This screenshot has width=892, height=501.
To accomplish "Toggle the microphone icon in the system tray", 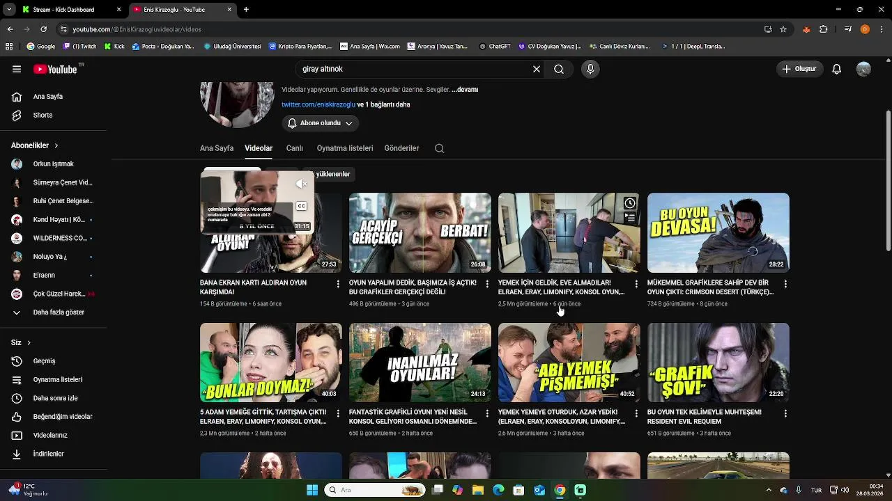I will point(798,490).
